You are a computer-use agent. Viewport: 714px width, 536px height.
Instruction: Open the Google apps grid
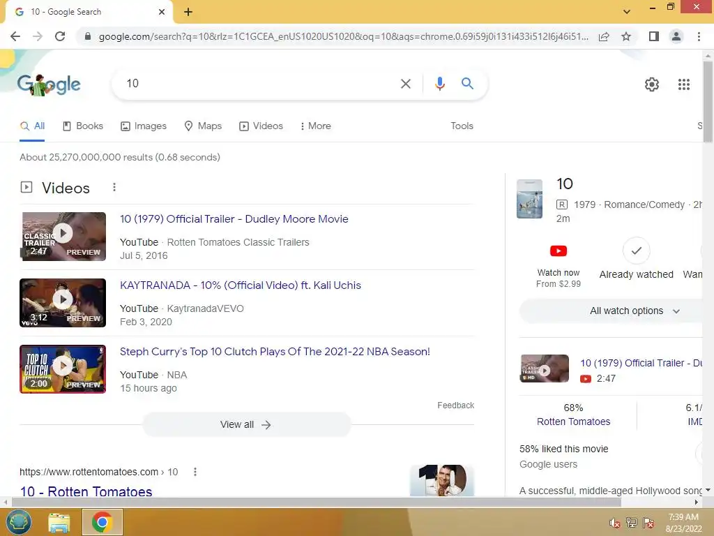[683, 84]
